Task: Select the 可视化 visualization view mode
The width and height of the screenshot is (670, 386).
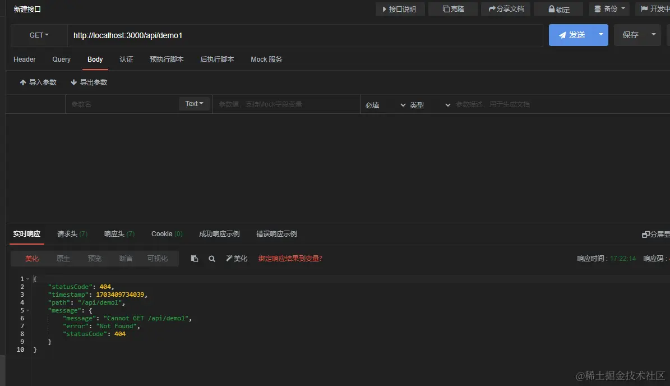Action: 157,259
